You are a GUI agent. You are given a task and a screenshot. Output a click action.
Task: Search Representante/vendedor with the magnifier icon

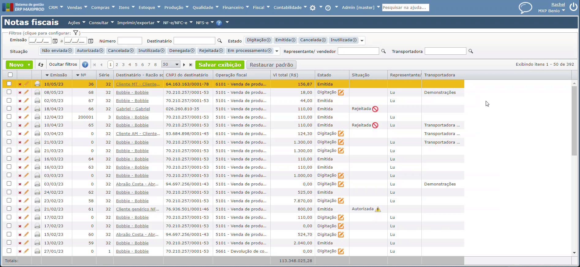pos(383,51)
